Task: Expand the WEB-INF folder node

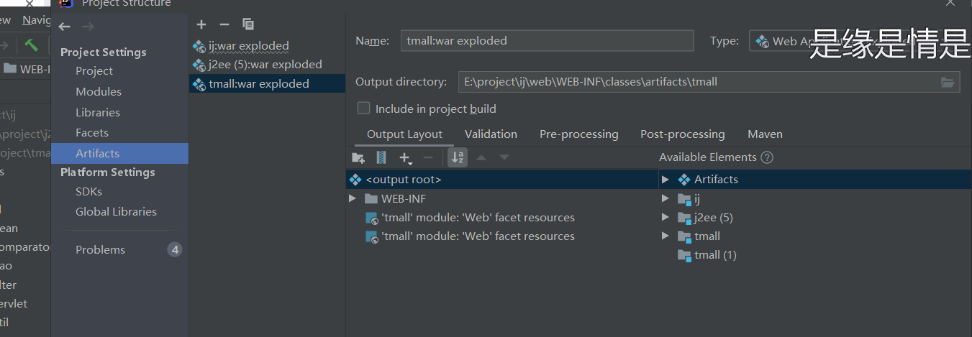Action: tap(353, 198)
